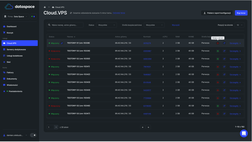Click the Odśwież teraz link
This screenshot has width=252, height=142.
tap(119, 13)
